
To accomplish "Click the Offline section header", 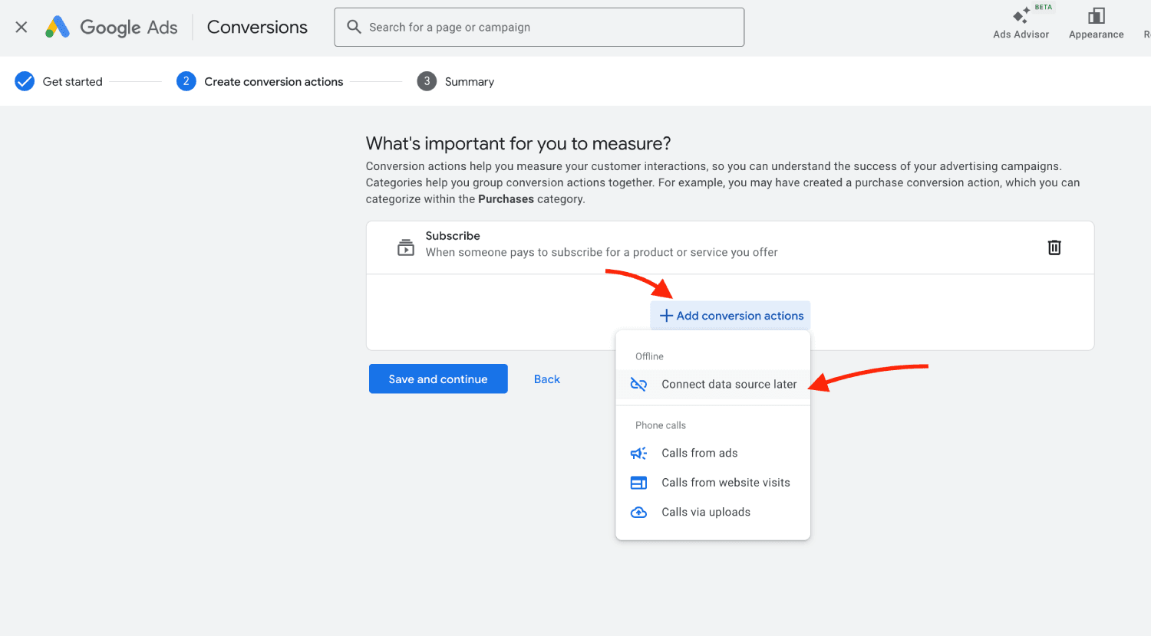I will click(x=649, y=356).
